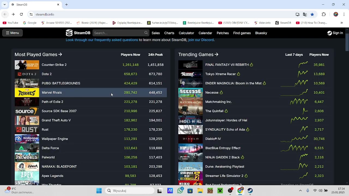Go forward with the browser forward arrow

click(13, 14)
